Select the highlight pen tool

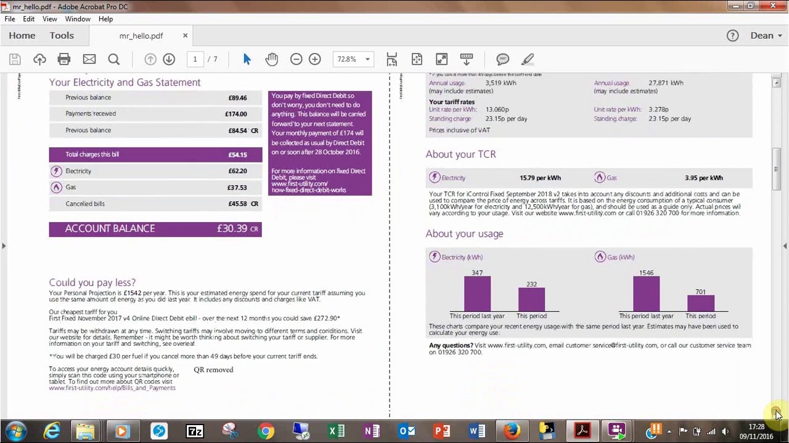click(528, 59)
